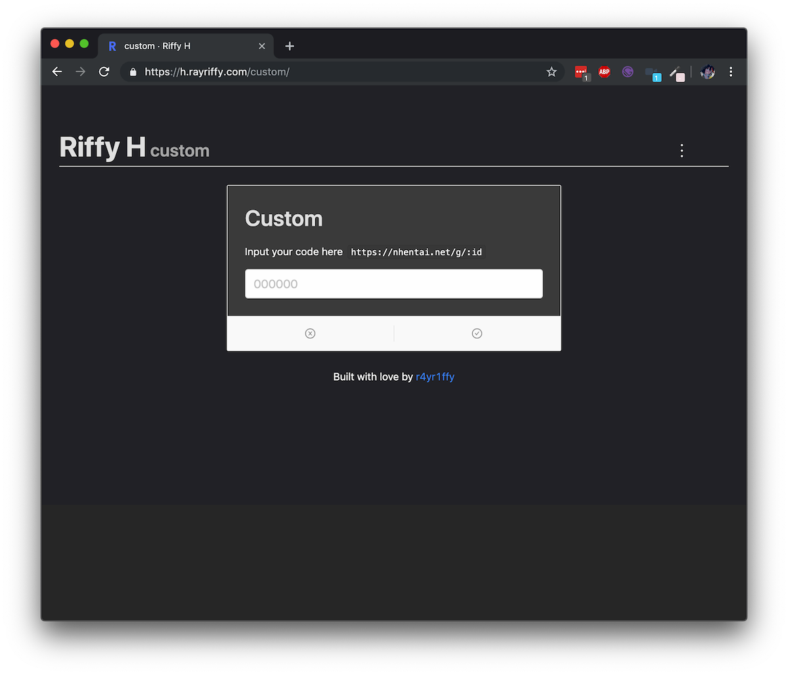Image resolution: width=788 pixels, height=675 pixels.
Task: Follow the r4yr1ffy author link
Action: pos(435,377)
